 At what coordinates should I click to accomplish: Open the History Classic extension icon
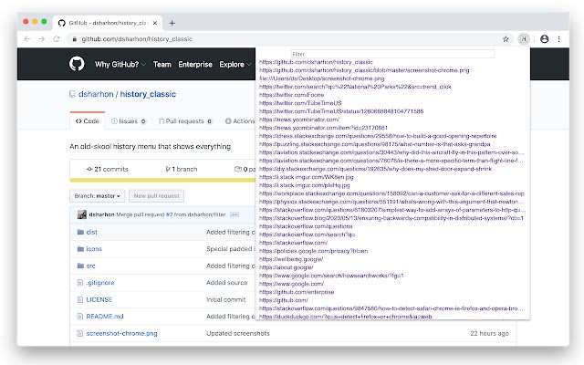[x=524, y=38]
